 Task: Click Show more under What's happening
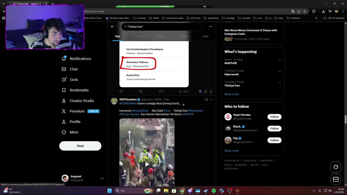[231, 94]
